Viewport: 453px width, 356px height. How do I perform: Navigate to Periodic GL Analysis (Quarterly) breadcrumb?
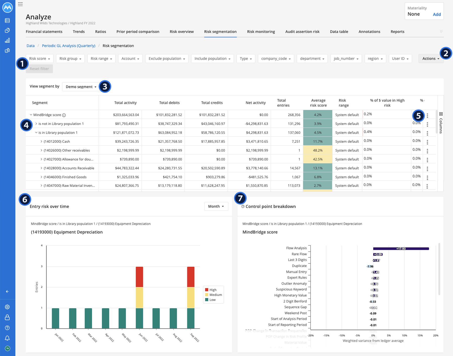(x=68, y=46)
